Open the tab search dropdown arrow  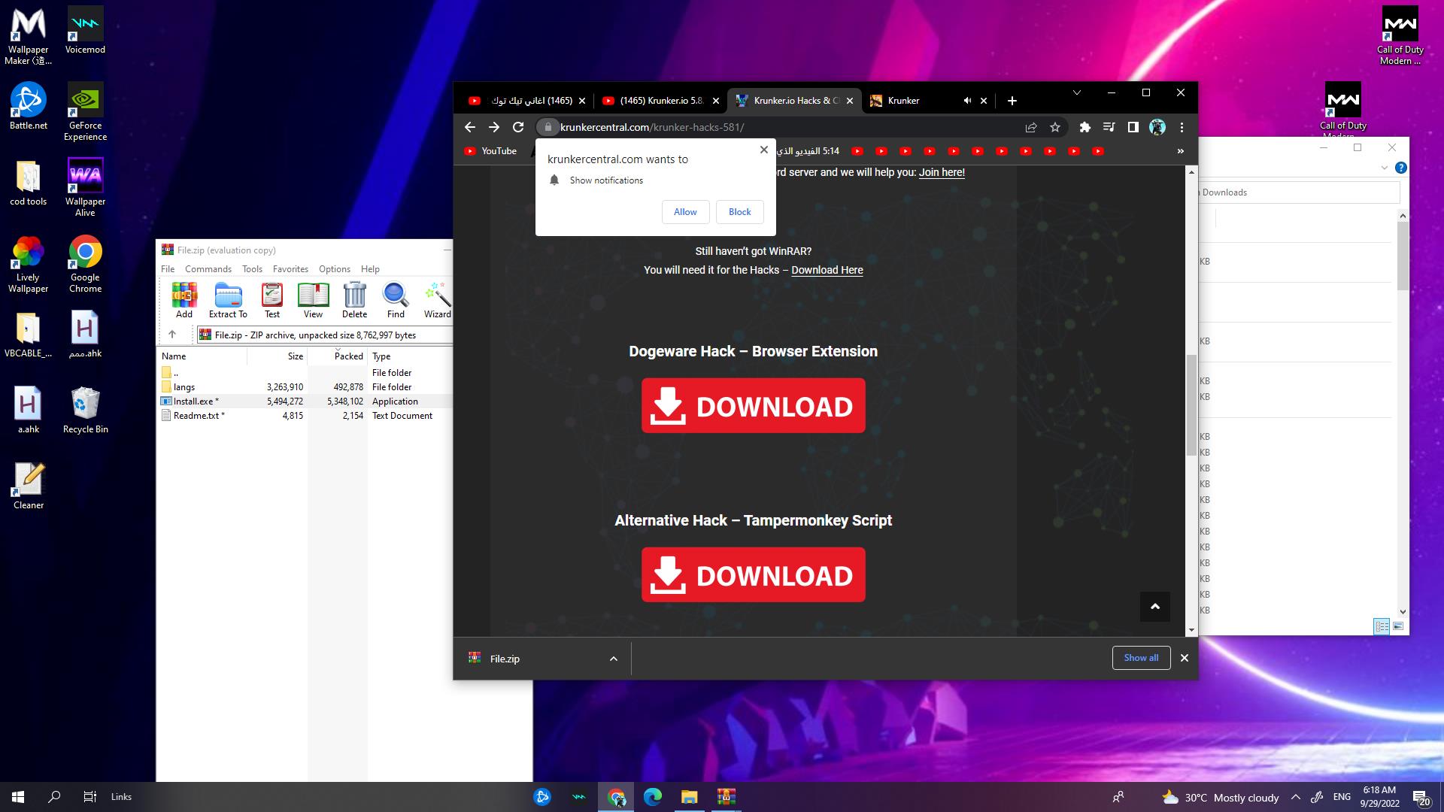[x=1076, y=93]
